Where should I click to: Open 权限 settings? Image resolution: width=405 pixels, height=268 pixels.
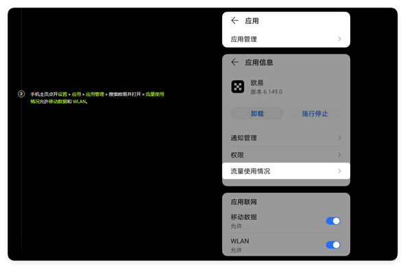286,155
